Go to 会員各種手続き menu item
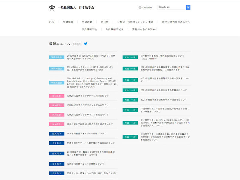Image resolution: width=240 pixels, height=180 pixels. (x=114, y=29)
